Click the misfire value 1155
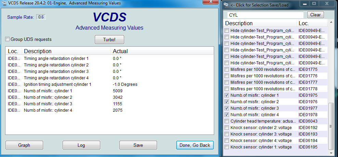 (117, 104)
